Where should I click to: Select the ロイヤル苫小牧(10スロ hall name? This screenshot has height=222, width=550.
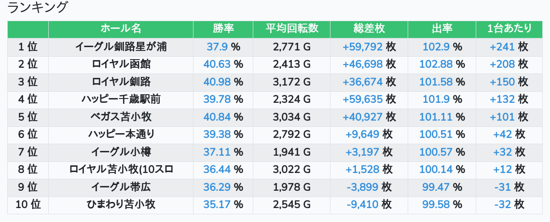[121, 170]
